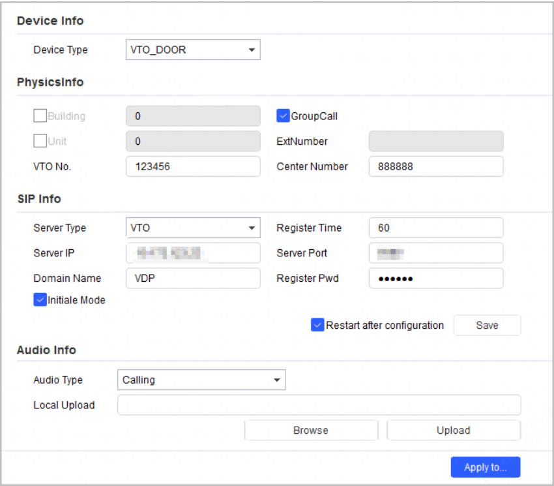This screenshot has width=554, height=486.
Task: Expand the Audio Type dropdown
Action: [201, 380]
